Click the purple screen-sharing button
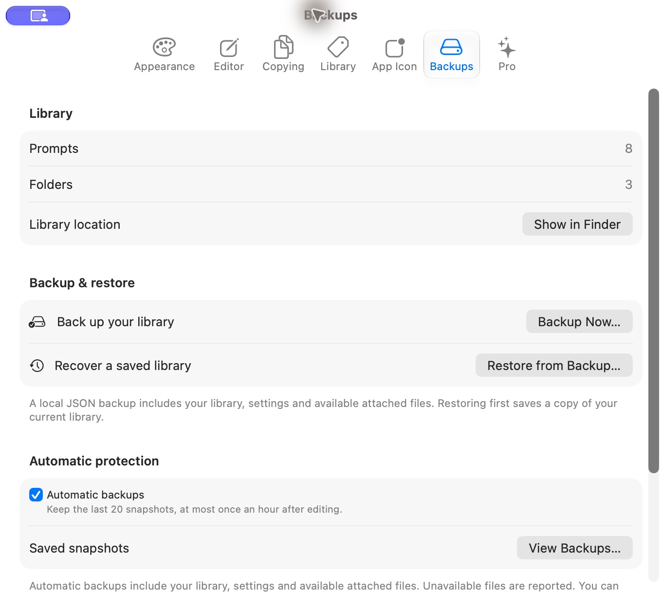The height and width of the screenshot is (592, 662). coord(38,16)
